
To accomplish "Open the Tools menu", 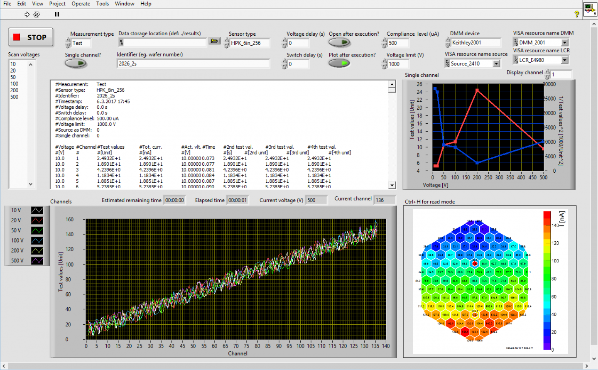I will [x=103, y=4].
